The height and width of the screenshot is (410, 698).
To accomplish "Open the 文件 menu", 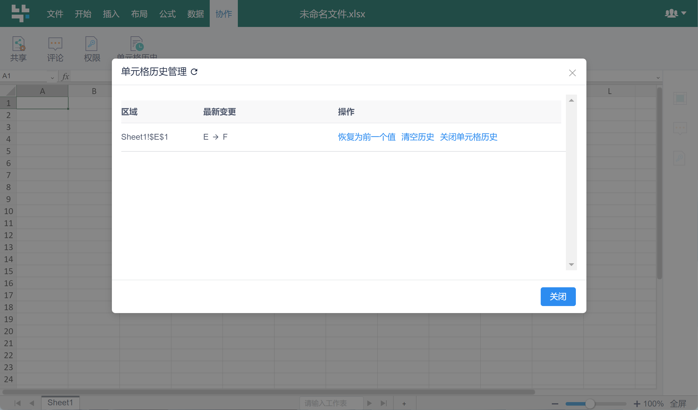I will (x=55, y=14).
